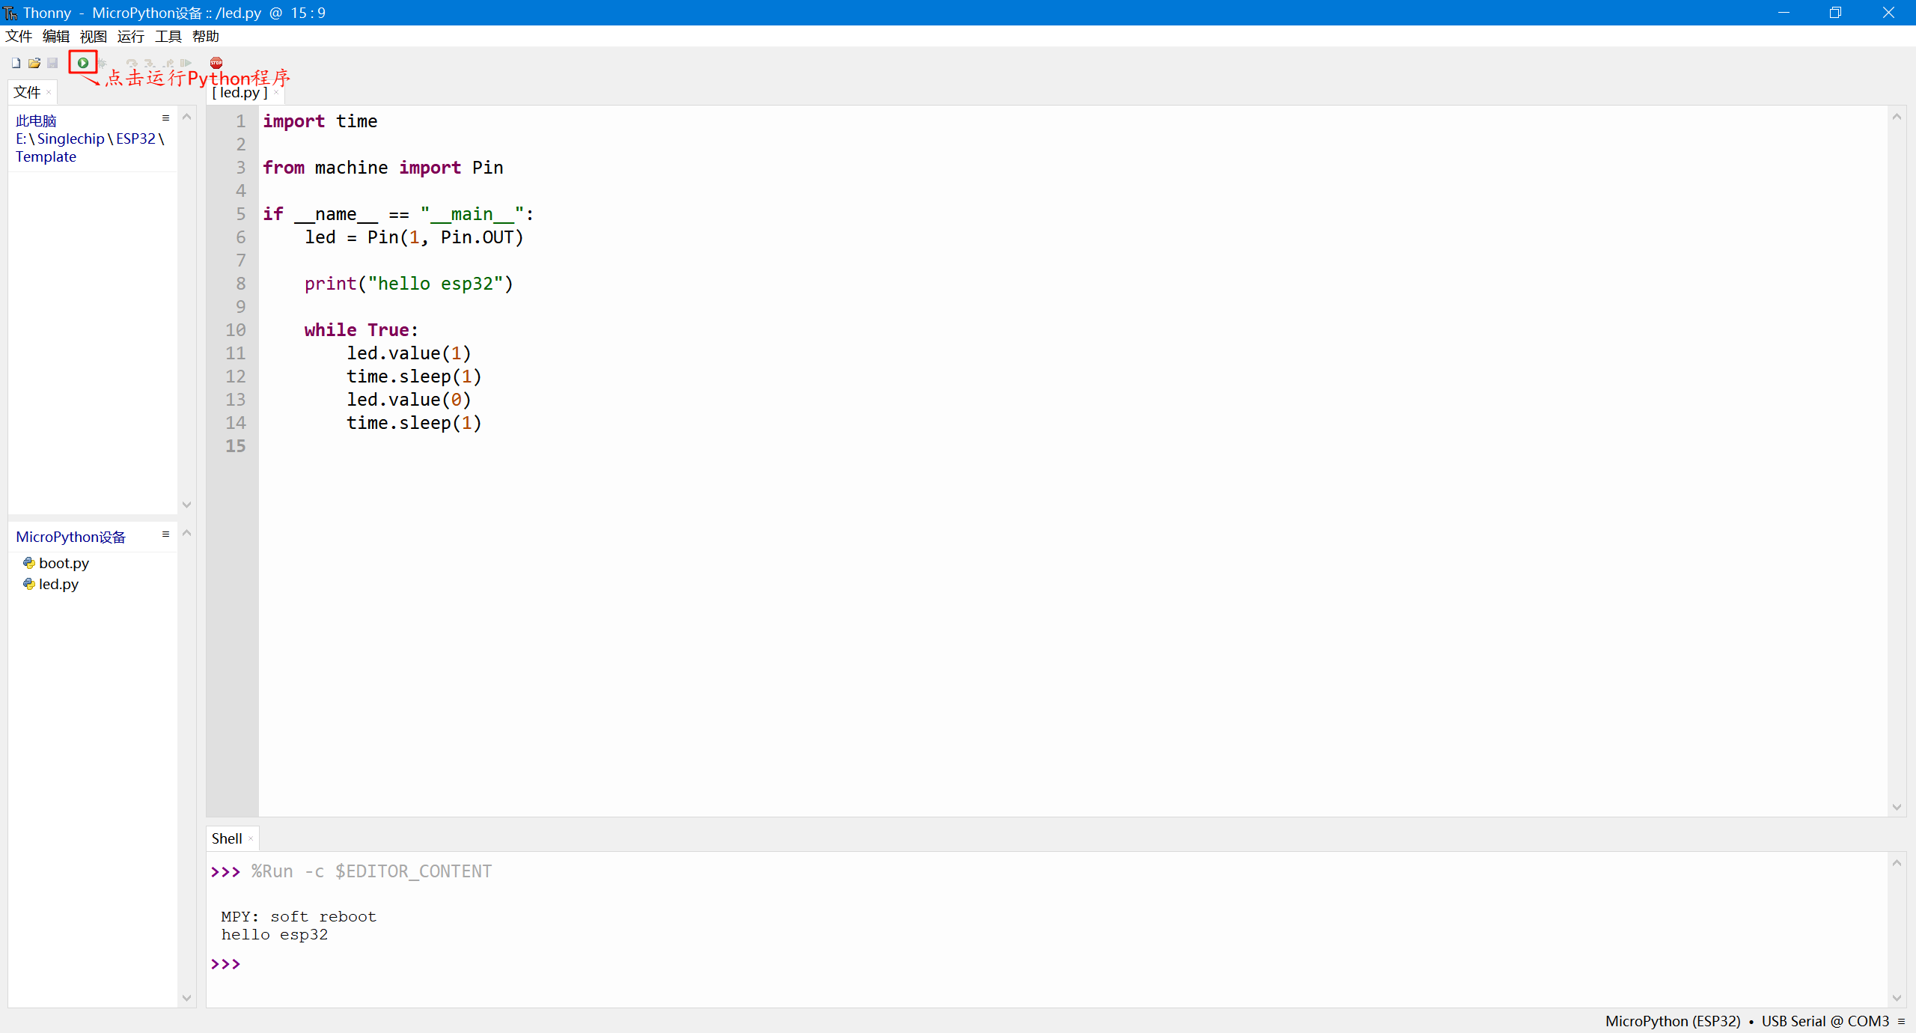
Task: Click the Resume debugging icon
Action: [x=186, y=63]
